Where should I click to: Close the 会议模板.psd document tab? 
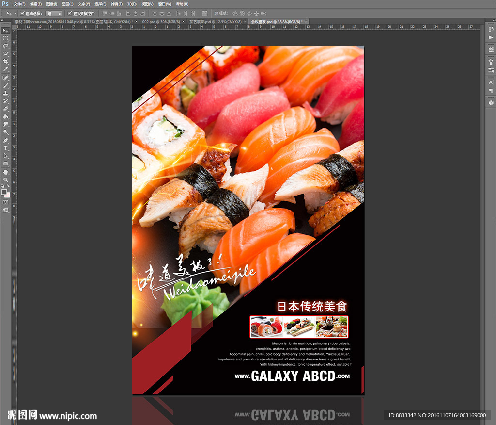tap(306, 22)
